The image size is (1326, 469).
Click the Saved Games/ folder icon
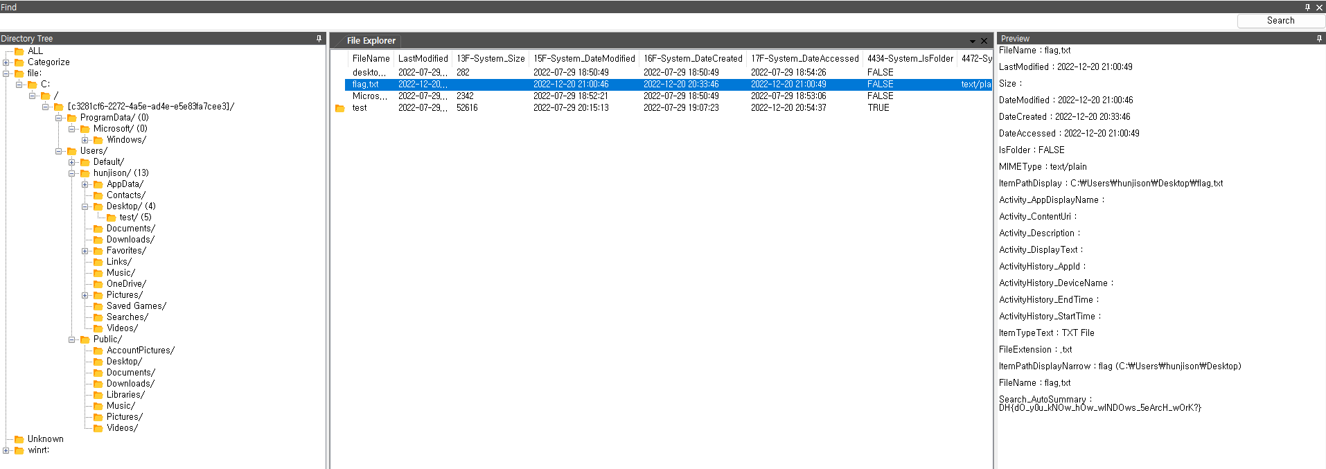(98, 306)
